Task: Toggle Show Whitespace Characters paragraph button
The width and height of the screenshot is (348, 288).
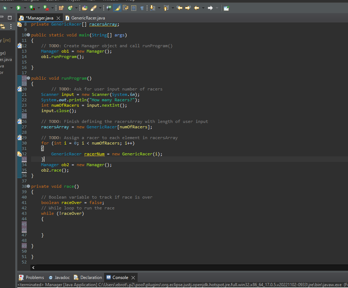Action: tap(142, 8)
